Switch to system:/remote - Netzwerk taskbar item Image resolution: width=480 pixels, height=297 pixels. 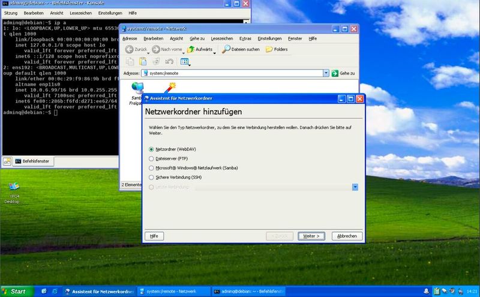tap(173, 292)
